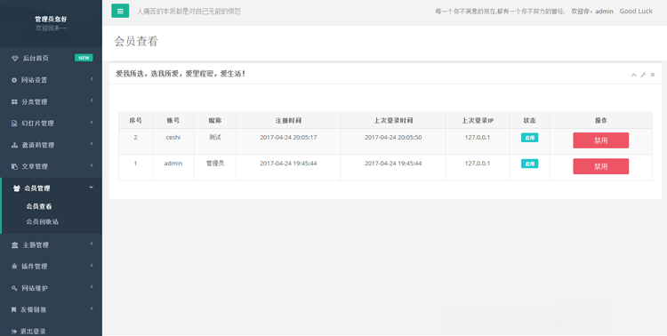Click the 上次登录IP column header
The width and height of the screenshot is (667, 336).
[x=478, y=120]
